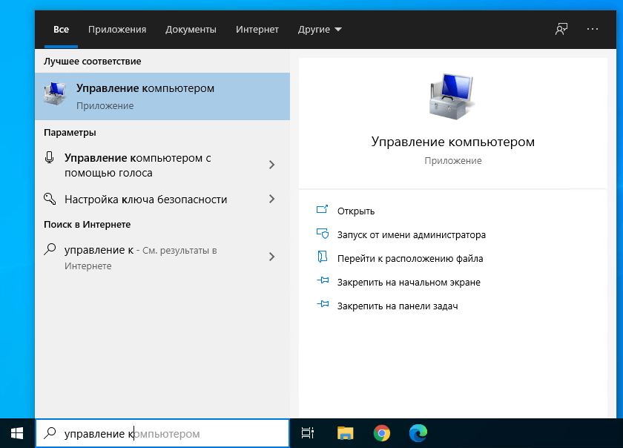
Task: Choose Закрепить на начальном экране
Action: [409, 283]
